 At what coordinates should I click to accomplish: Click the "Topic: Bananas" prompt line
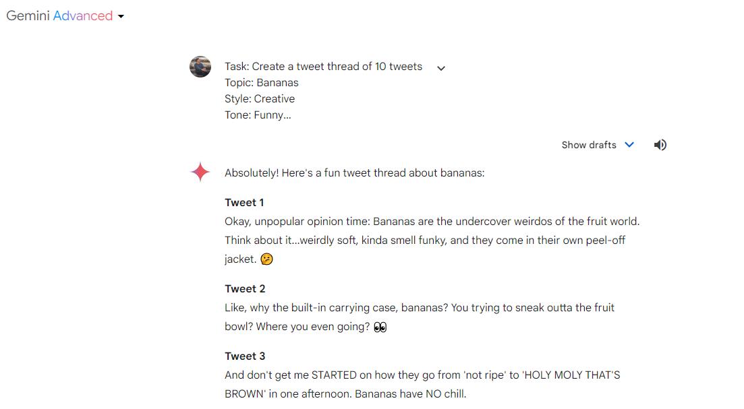point(261,83)
